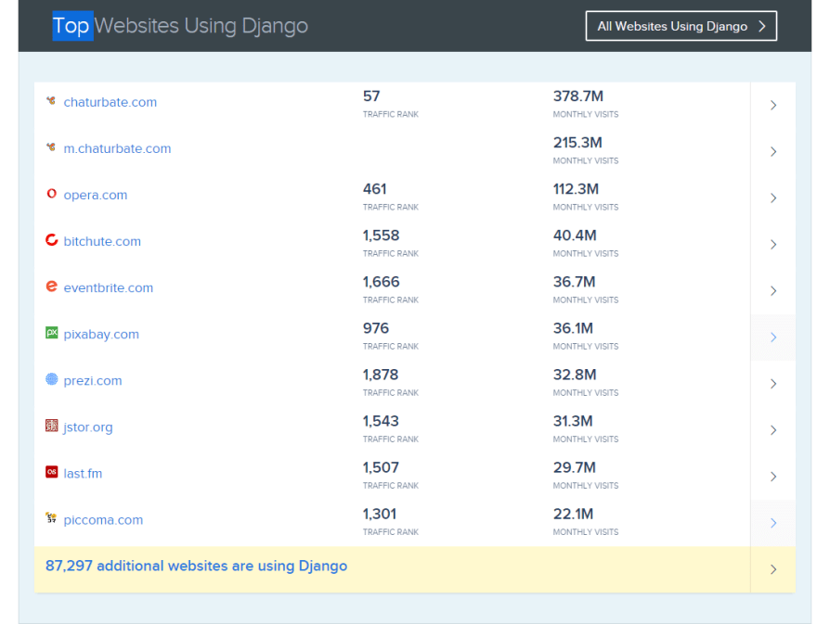
Task: Click the traffic rank value 1,878
Action: tap(381, 375)
